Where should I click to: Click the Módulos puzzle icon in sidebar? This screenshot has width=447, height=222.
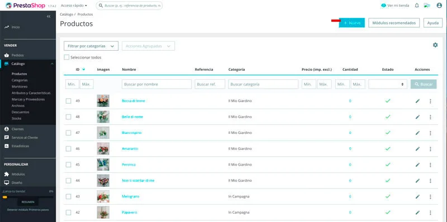7,174
